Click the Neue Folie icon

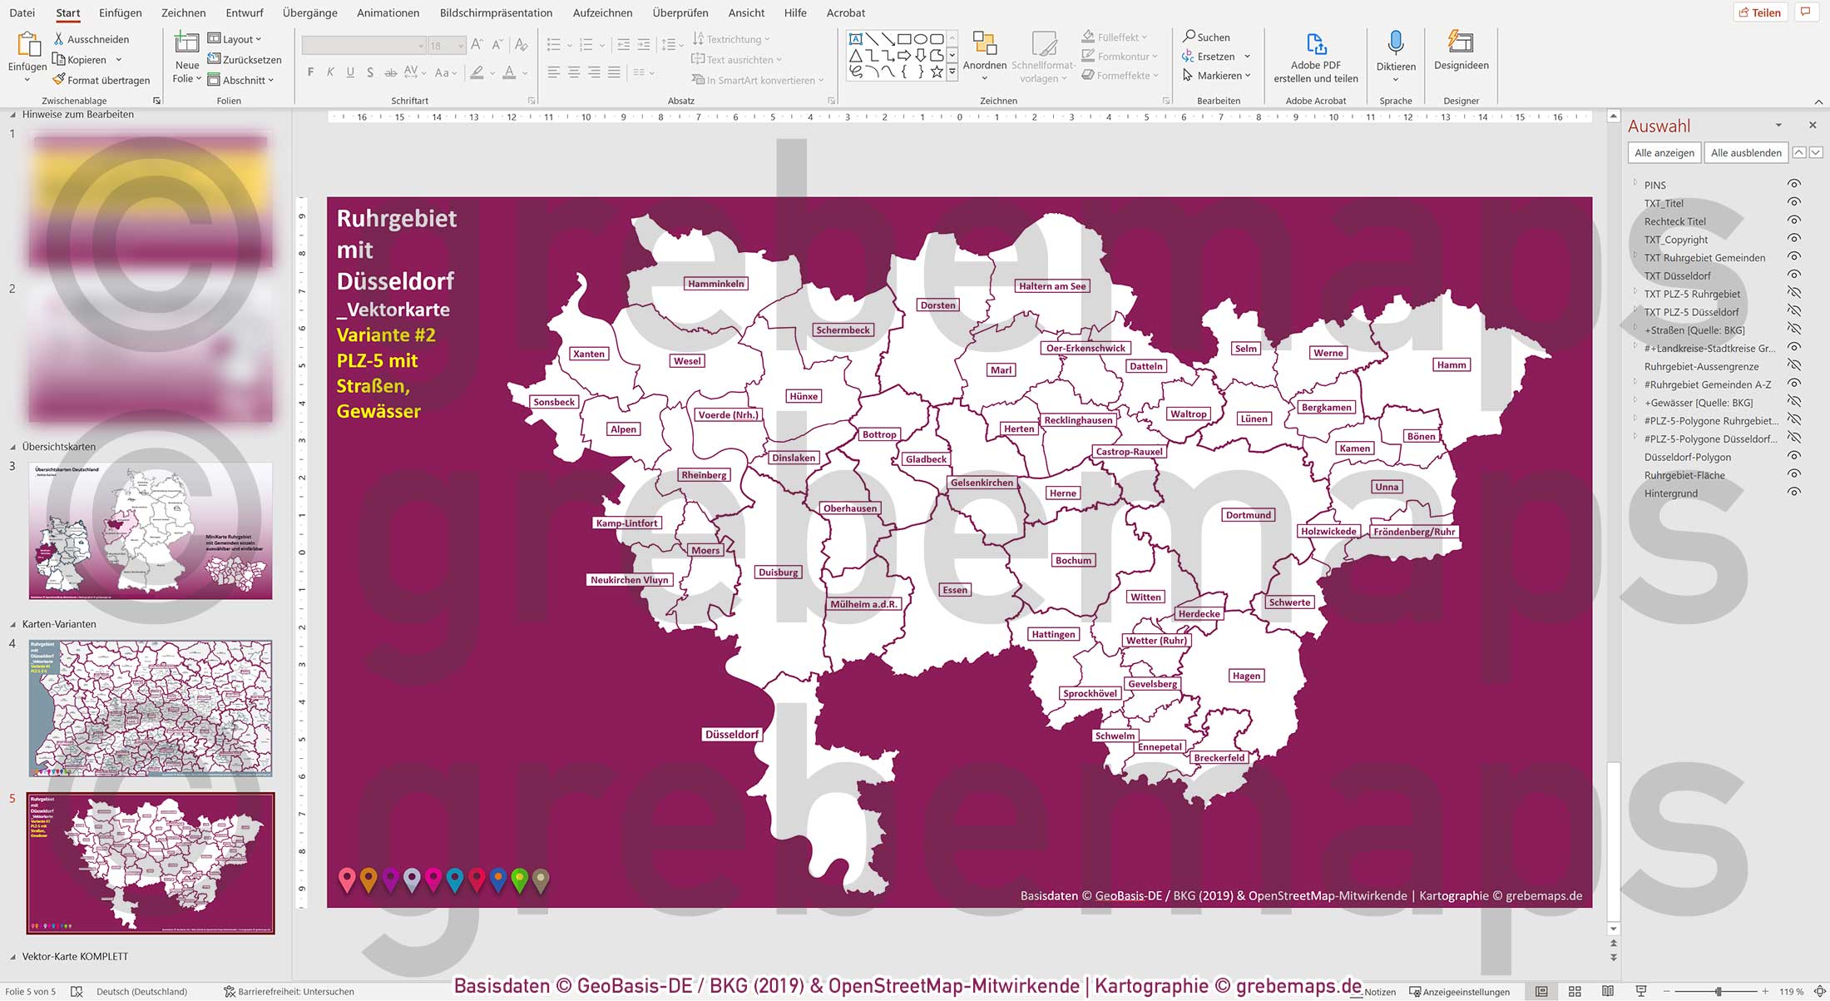[186, 43]
